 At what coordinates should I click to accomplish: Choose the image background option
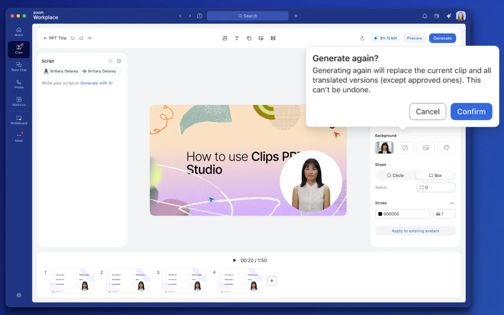pos(426,148)
